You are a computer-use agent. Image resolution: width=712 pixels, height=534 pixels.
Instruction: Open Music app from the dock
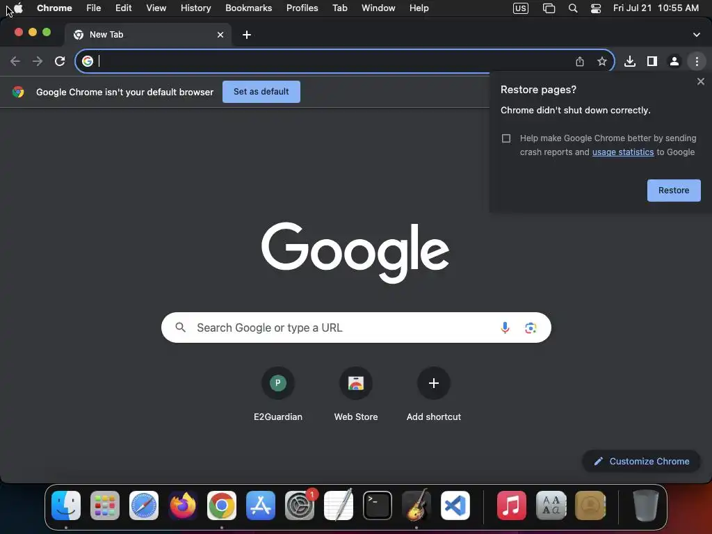pyautogui.click(x=511, y=505)
